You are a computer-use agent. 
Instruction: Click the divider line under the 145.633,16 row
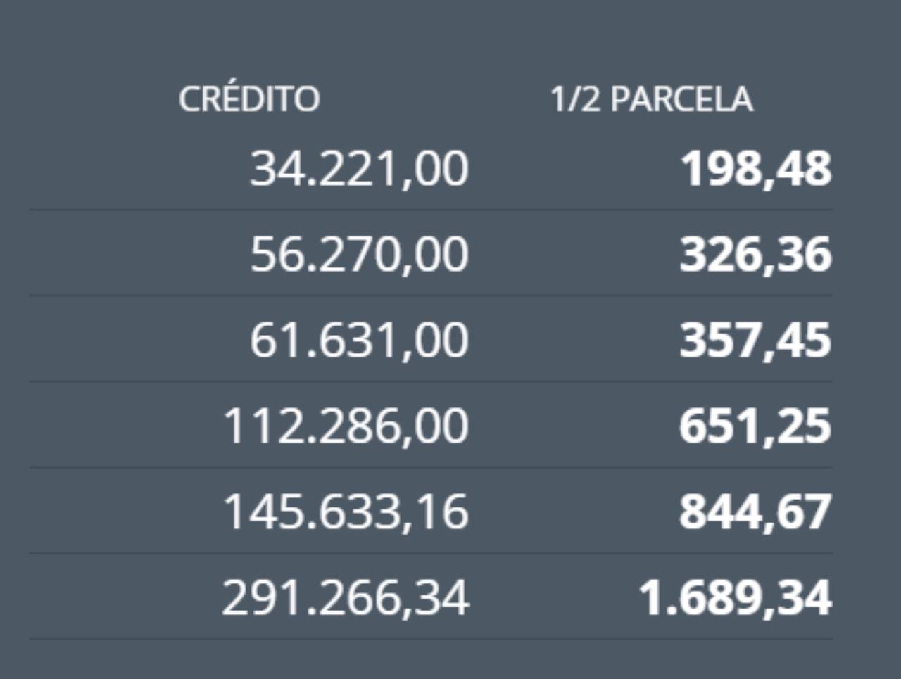point(431,553)
